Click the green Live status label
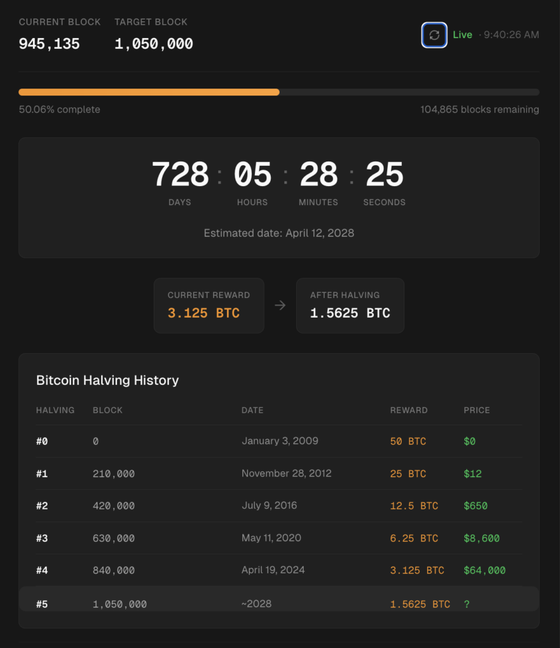 (463, 35)
